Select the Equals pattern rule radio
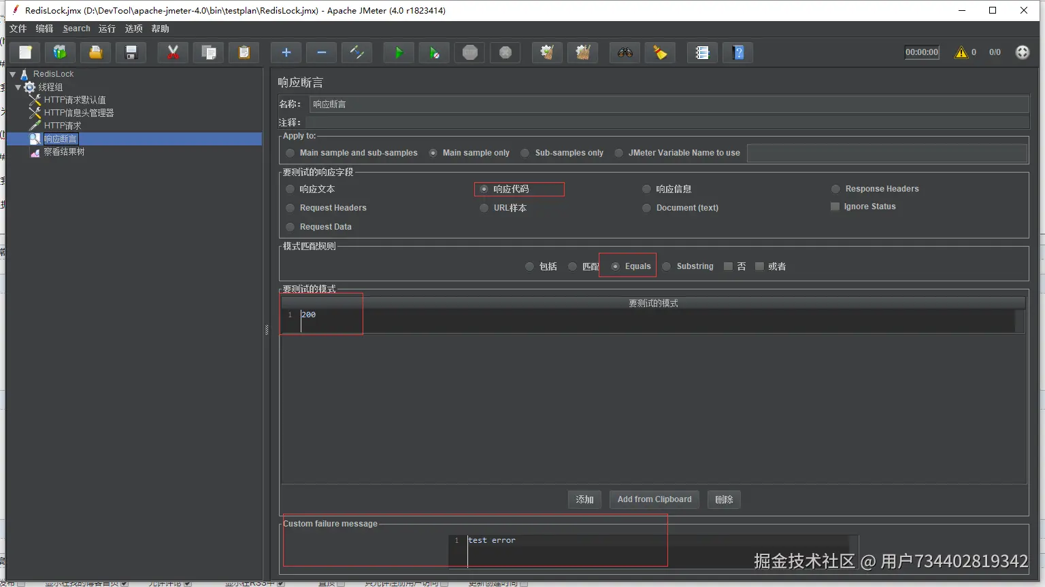The height and width of the screenshot is (587, 1045). click(615, 266)
